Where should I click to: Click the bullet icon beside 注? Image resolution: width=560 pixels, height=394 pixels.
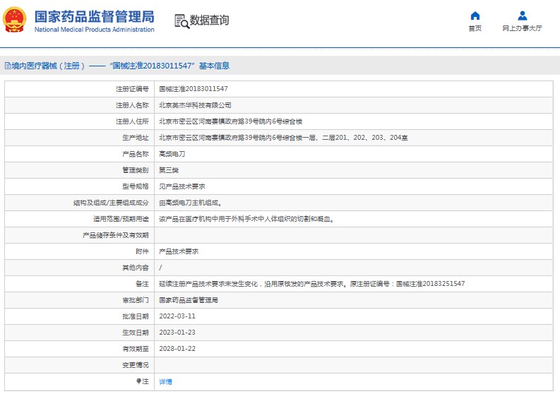tap(138, 381)
